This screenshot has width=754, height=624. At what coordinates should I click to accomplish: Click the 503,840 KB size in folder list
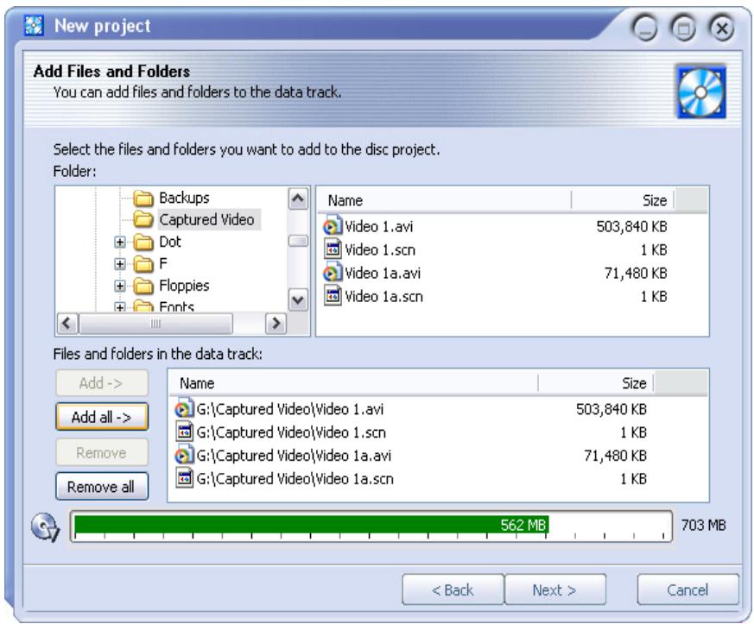pos(632,226)
